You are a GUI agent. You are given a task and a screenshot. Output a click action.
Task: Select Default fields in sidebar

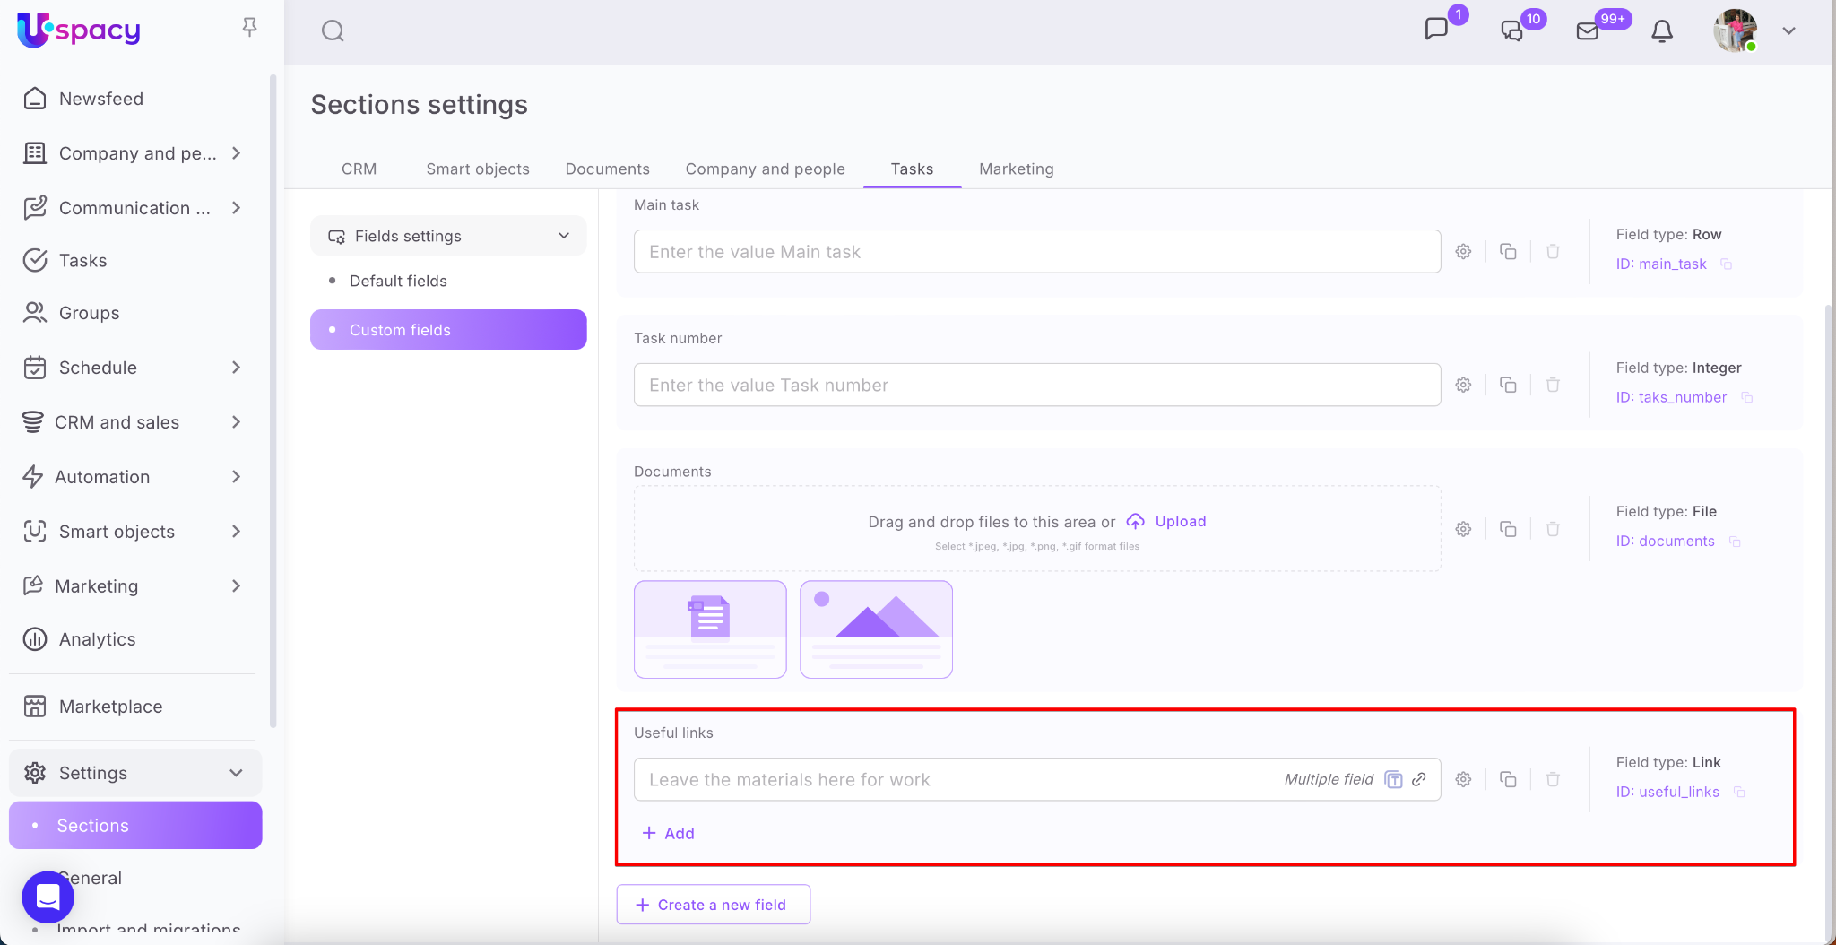(398, 281)
